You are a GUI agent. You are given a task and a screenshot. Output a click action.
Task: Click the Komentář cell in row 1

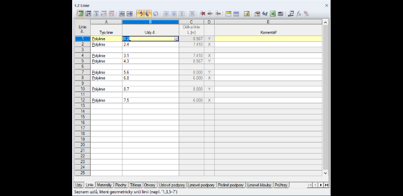[268, 39]
